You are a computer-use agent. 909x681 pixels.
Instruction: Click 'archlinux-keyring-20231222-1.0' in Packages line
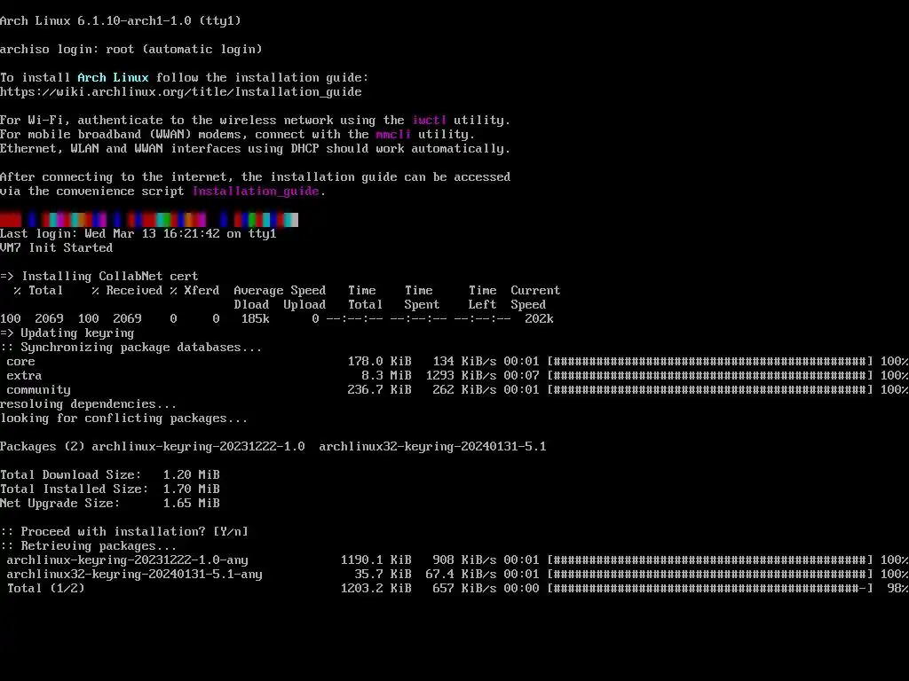point(198,447)
